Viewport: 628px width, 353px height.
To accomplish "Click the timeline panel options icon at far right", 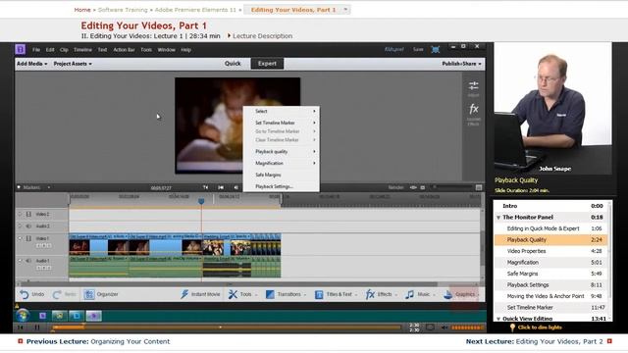I will pos(479,187).
